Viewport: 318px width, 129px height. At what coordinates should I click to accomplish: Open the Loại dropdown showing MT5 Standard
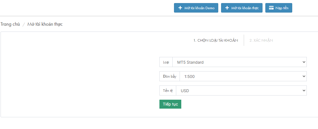pyautogui.click(x=239, y=62)
